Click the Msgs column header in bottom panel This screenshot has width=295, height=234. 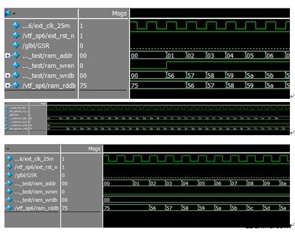(94, 149)
